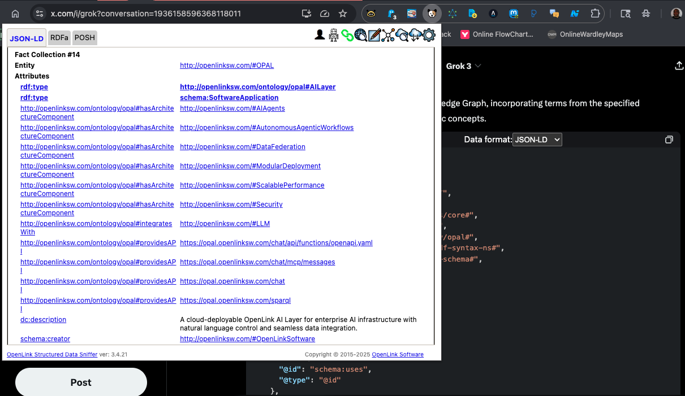This screenshot has width=685, height=396.
Task: Open the #Security link
Action: [231, 204]
